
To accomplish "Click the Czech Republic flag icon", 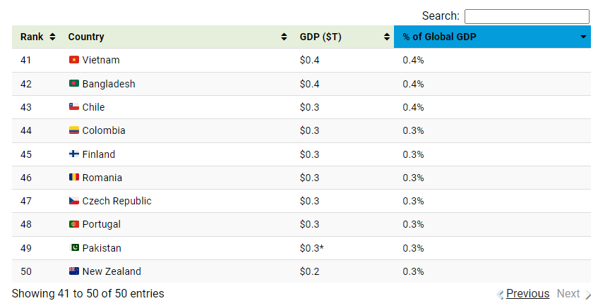I will [73, 201].
